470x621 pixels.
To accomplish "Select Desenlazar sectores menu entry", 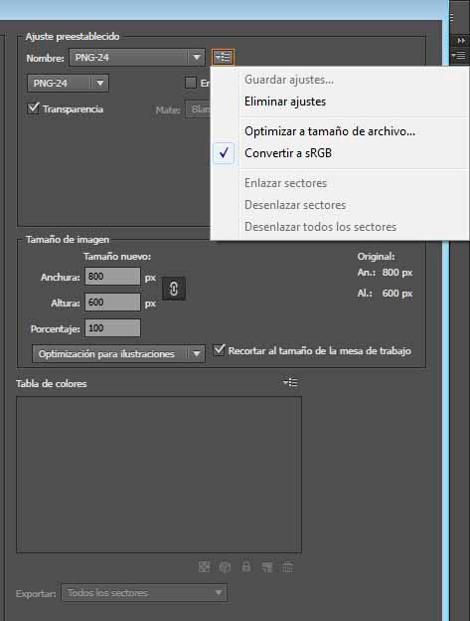I will [295, 205].
